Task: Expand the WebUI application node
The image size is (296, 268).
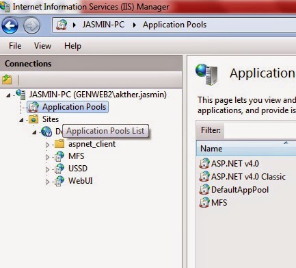Action: pos(47,182)
